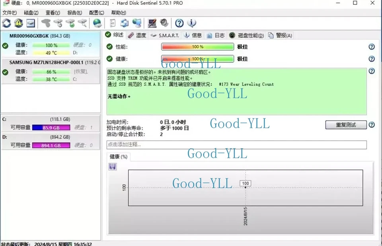Image resolution: width=382 pixels, height=246 pixels.
Task: Switch to the 信息 tab
Action: 193,35
